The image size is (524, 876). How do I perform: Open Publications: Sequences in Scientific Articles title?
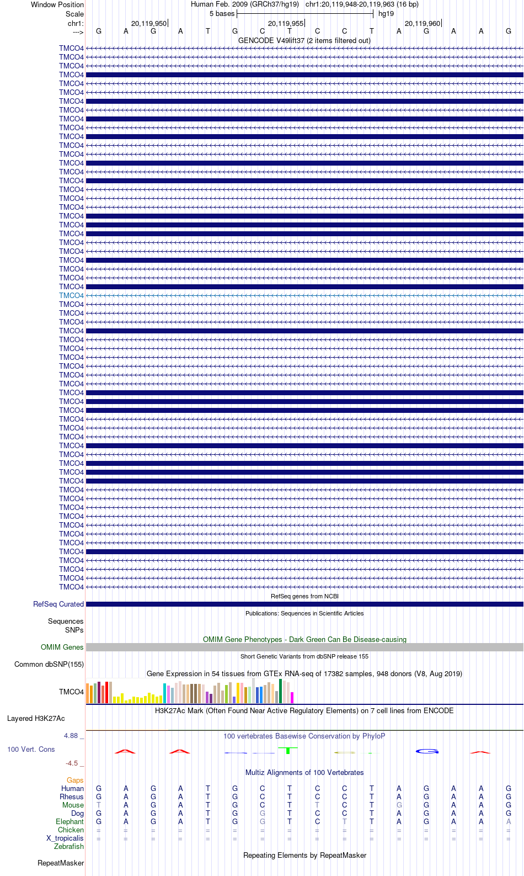click(304, 613)
